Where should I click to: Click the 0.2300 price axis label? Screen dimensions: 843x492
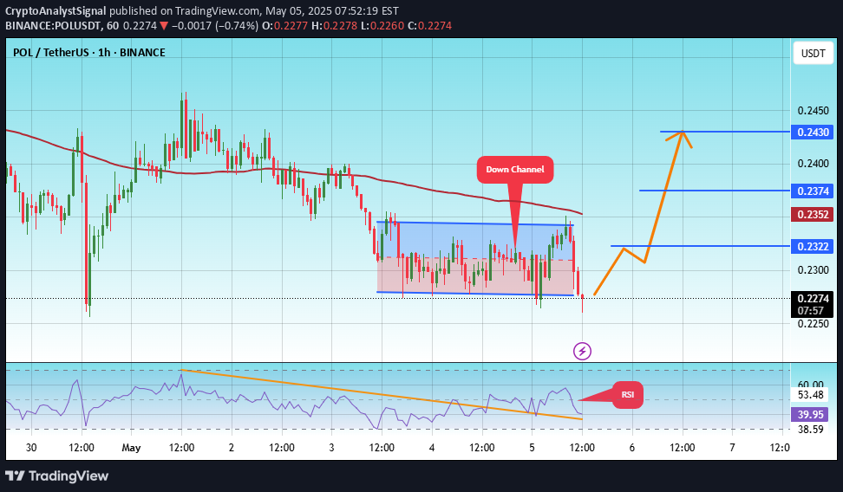(813, 269)
